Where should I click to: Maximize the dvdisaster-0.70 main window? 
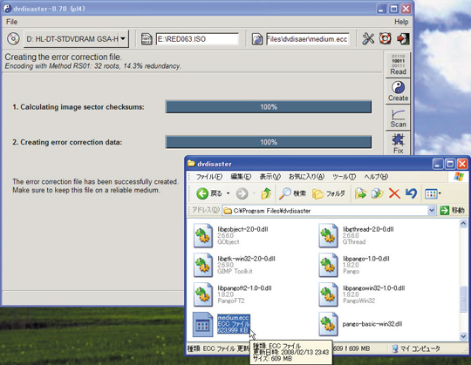[393, 9]
